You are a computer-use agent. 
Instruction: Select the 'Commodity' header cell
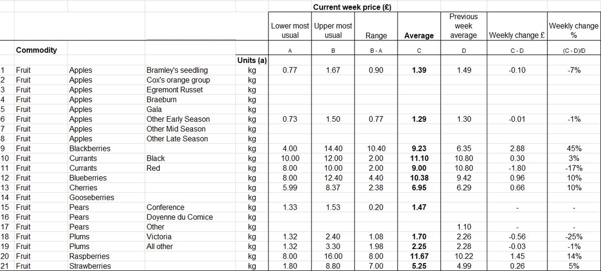[x=36, y=50]
